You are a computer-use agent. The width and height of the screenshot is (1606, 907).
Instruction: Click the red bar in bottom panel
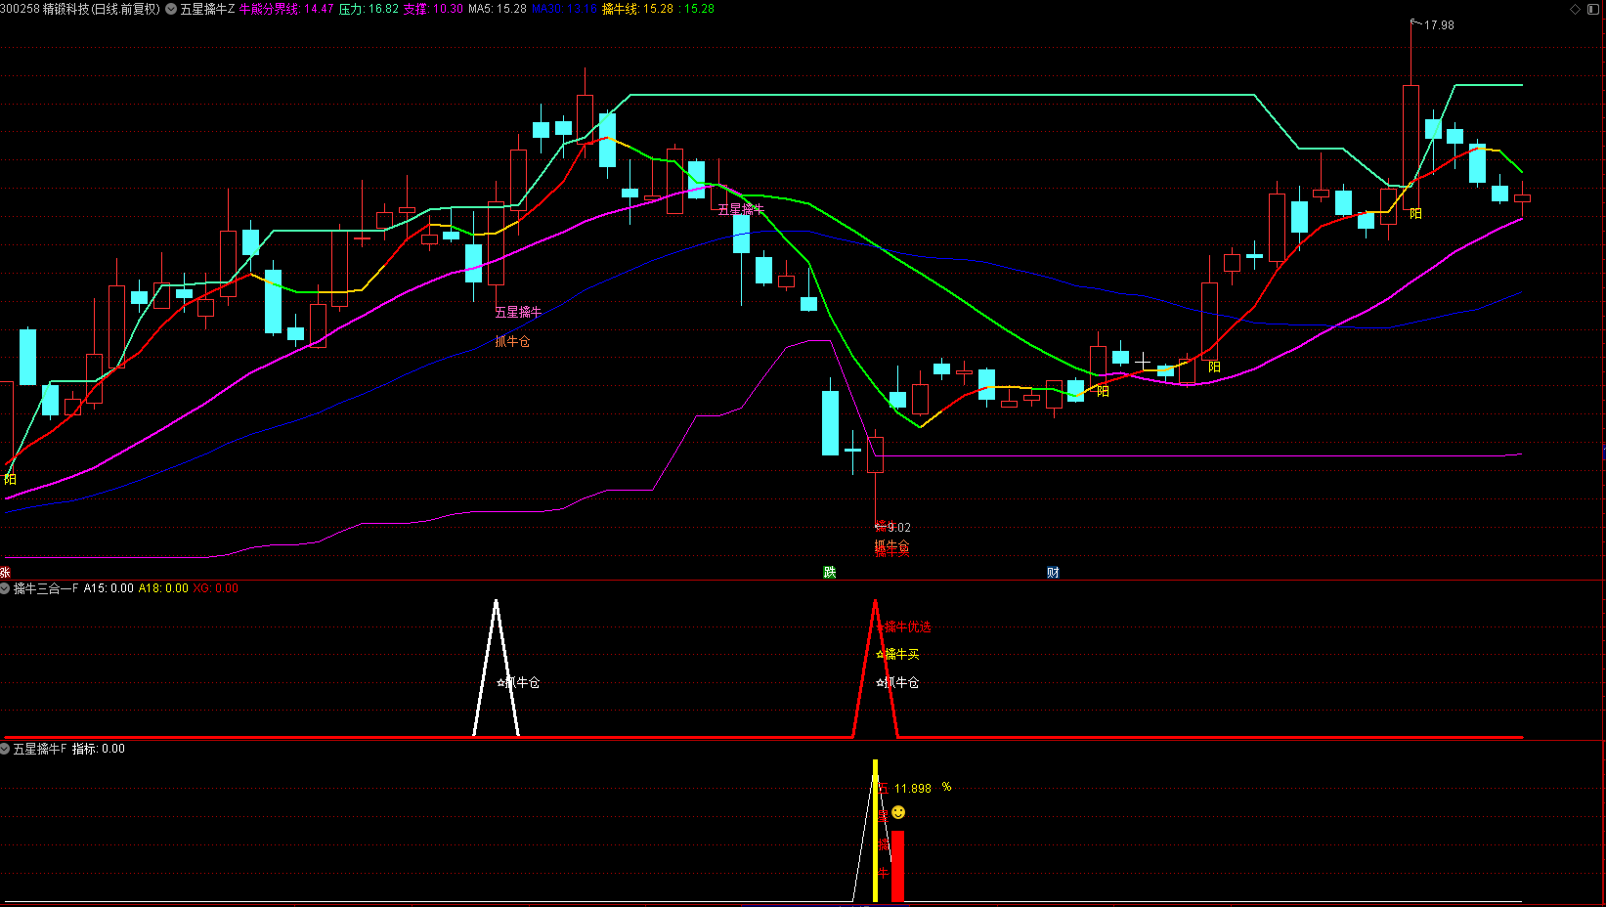897,866
